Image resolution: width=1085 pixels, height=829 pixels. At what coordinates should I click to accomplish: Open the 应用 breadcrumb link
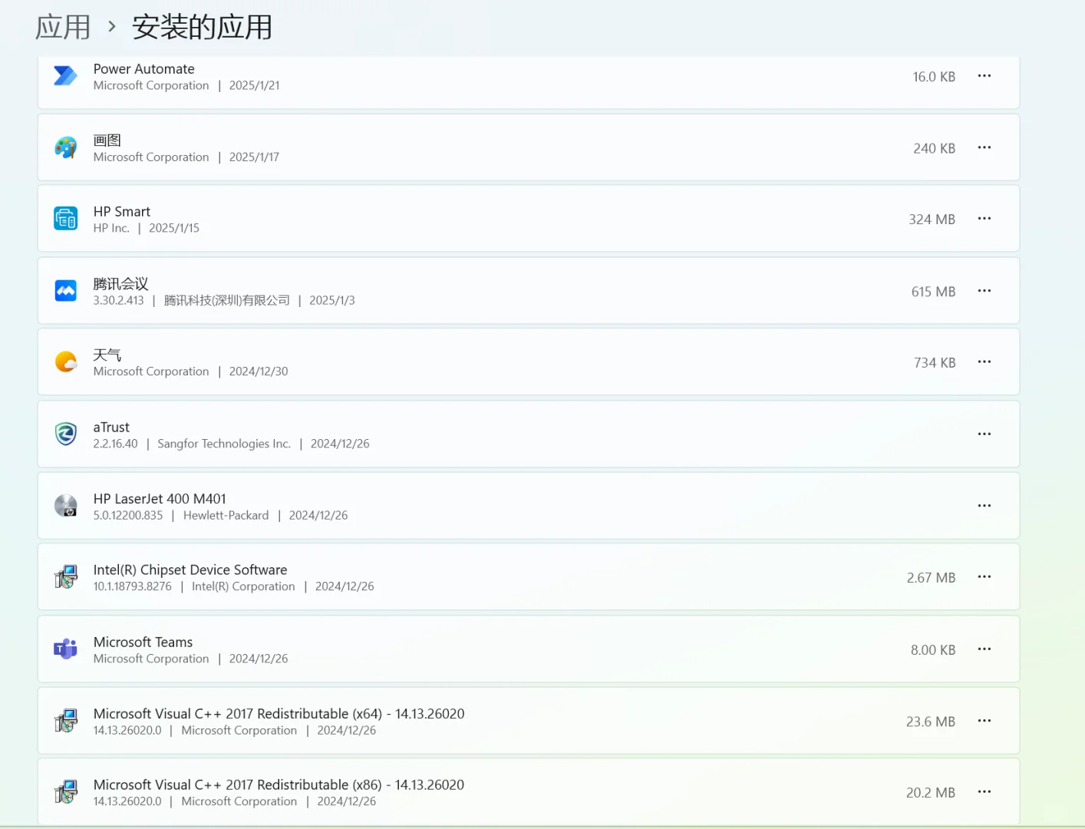pyautogui.click(x=63, y=25)
